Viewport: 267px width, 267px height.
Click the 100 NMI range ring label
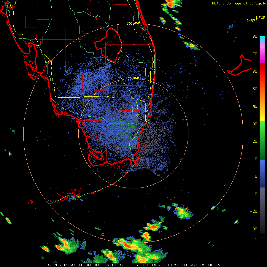click(133, 23)
